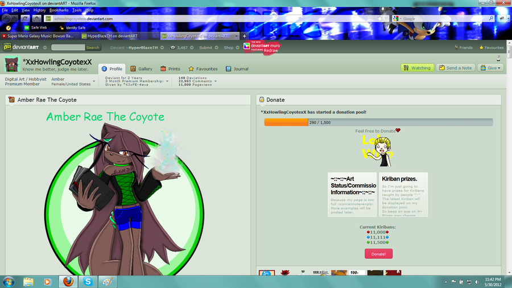The height and width of the screenshot is (288, 512).
Task: Click the deviantART logo
Action: click(x=21, y=47)
